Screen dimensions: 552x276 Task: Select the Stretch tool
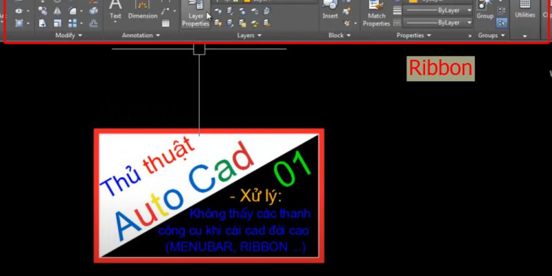[43, 23]
